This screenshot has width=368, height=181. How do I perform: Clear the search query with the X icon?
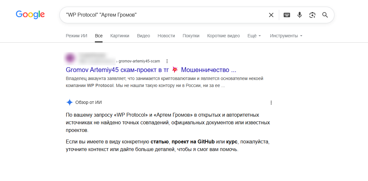point(271,15)
